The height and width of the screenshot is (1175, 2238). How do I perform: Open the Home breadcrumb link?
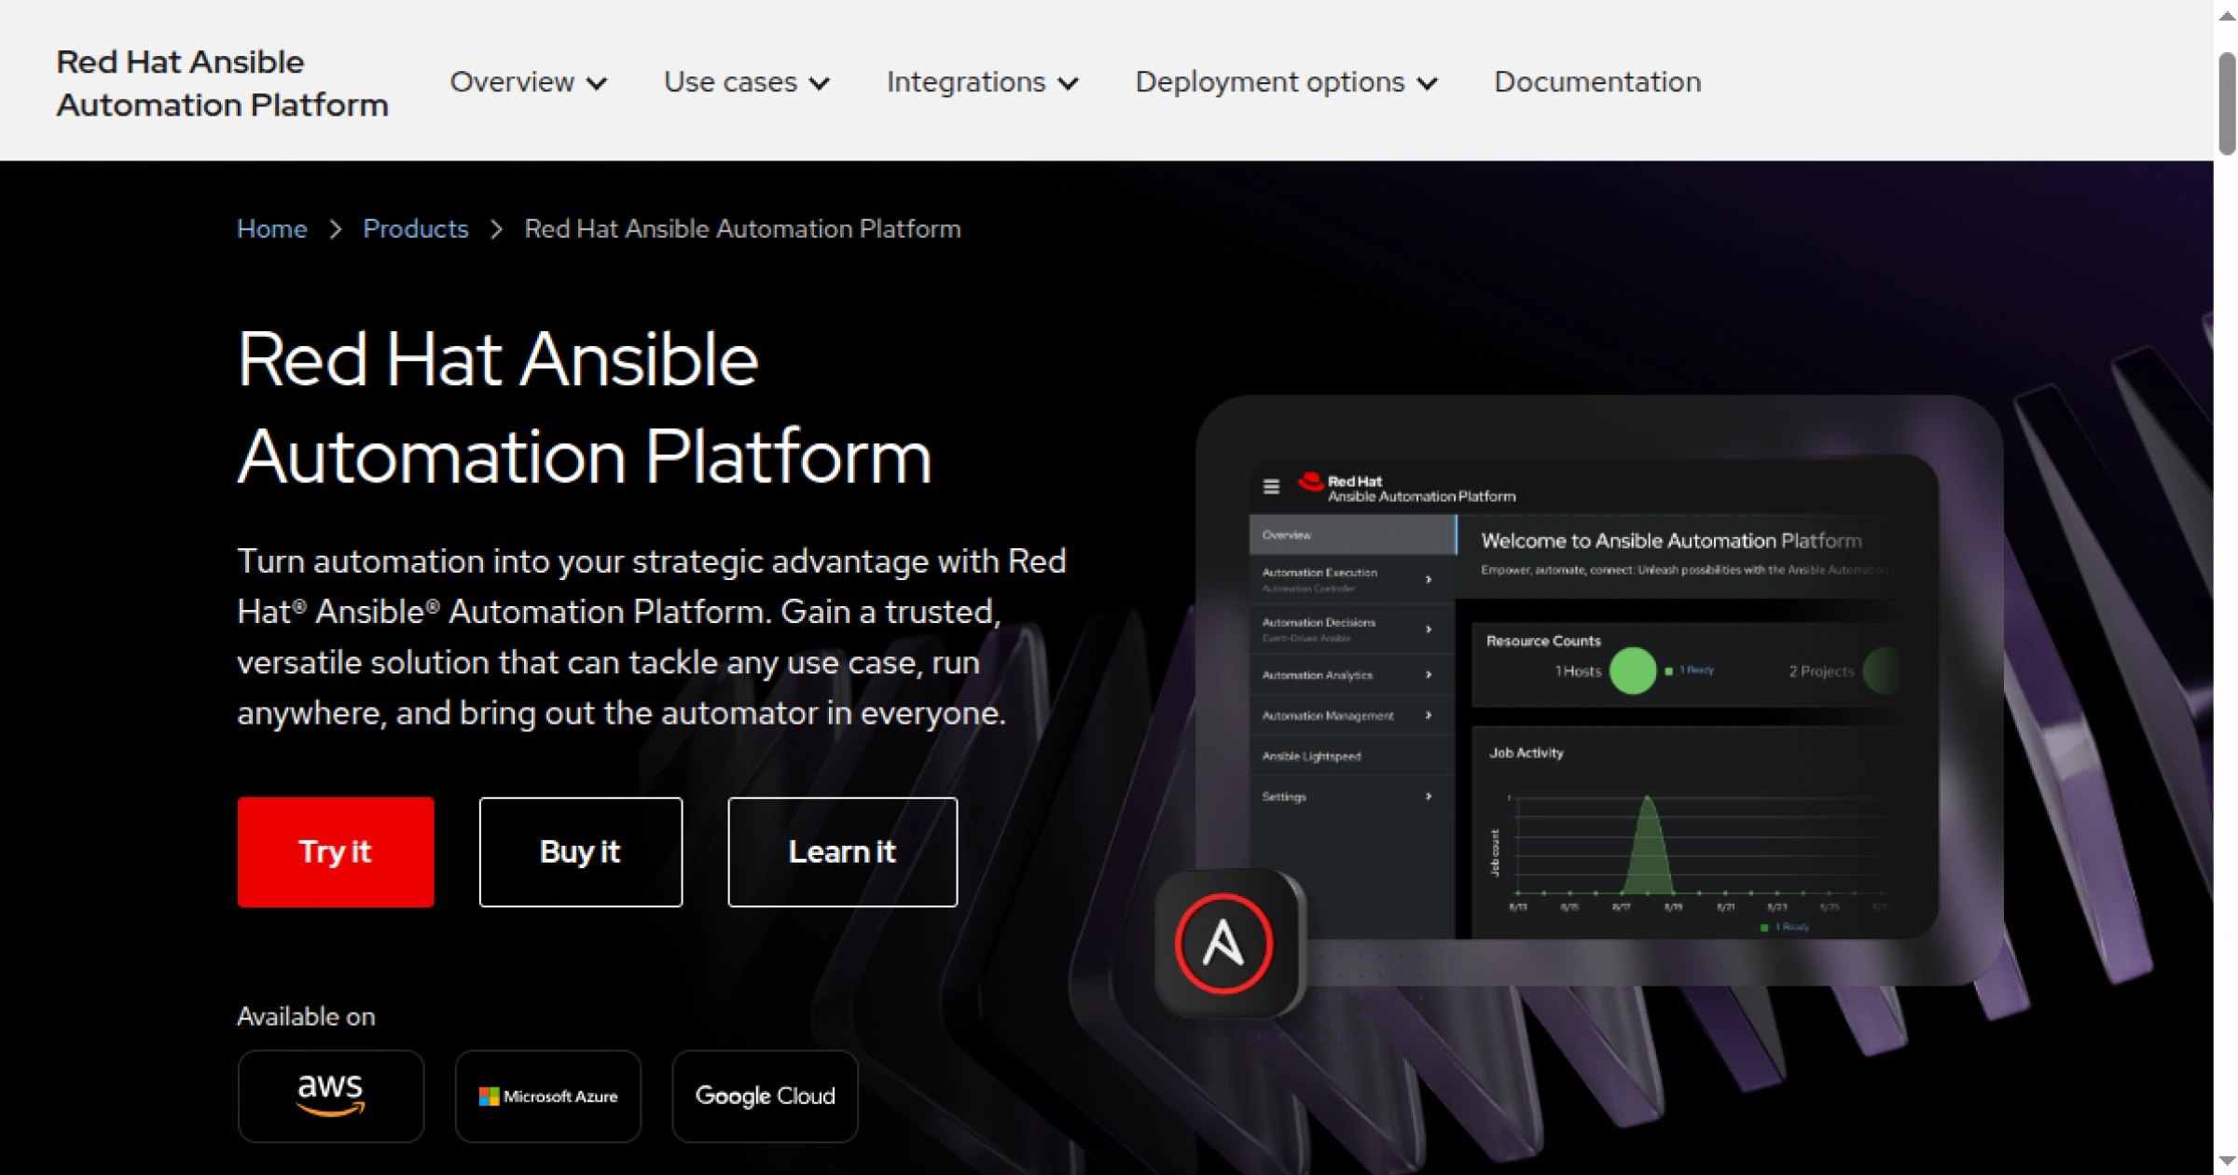(271, 228)
